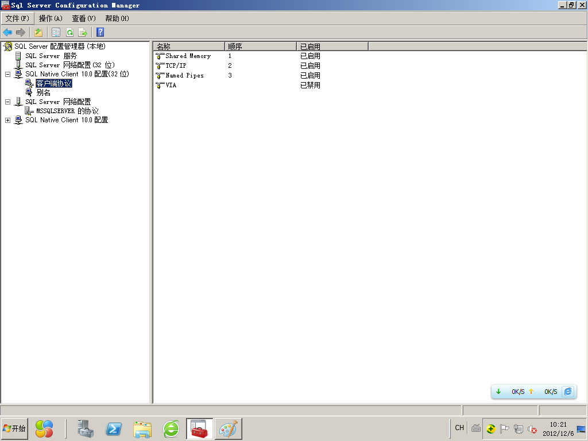Open the Paint palette taskbar icon
The height and width of the screenshot is (441, 588).
coord(228,429)
